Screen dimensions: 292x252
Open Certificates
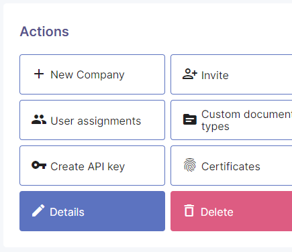(x=232, y=166)
